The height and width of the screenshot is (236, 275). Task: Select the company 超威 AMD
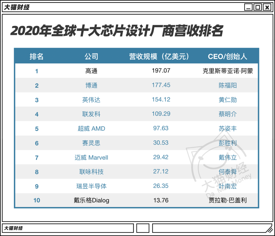click(x=91, y=129)
